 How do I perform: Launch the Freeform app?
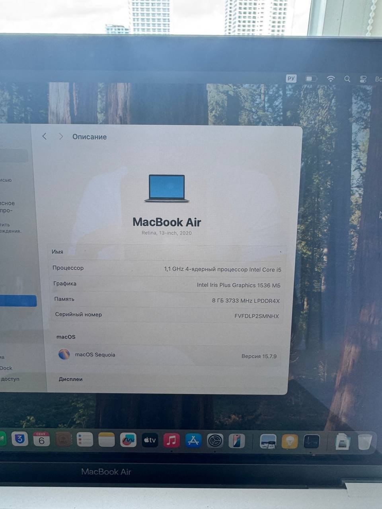tap(128, 440)
